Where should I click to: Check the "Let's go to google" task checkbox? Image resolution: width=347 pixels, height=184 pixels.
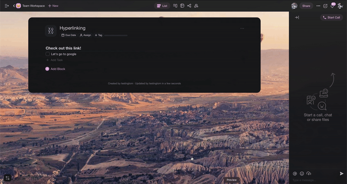[x=48, y=54]
